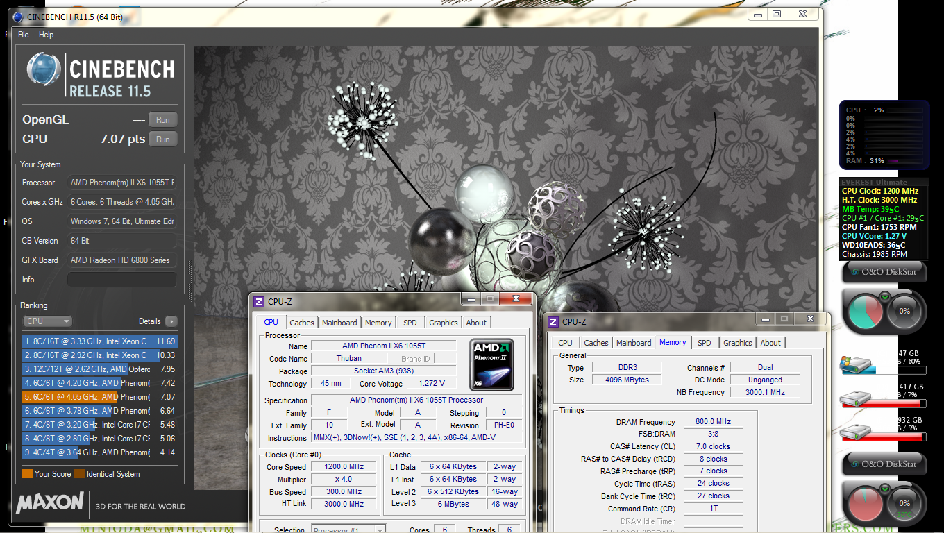Click the Processor field in Your System
Image resolution: width=944 pixels, height=533 pixels.
121,183
